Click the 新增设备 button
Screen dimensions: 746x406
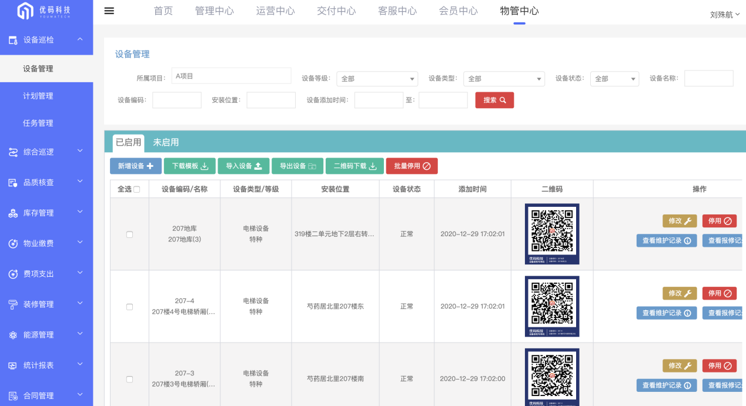[x=135, y=166]
